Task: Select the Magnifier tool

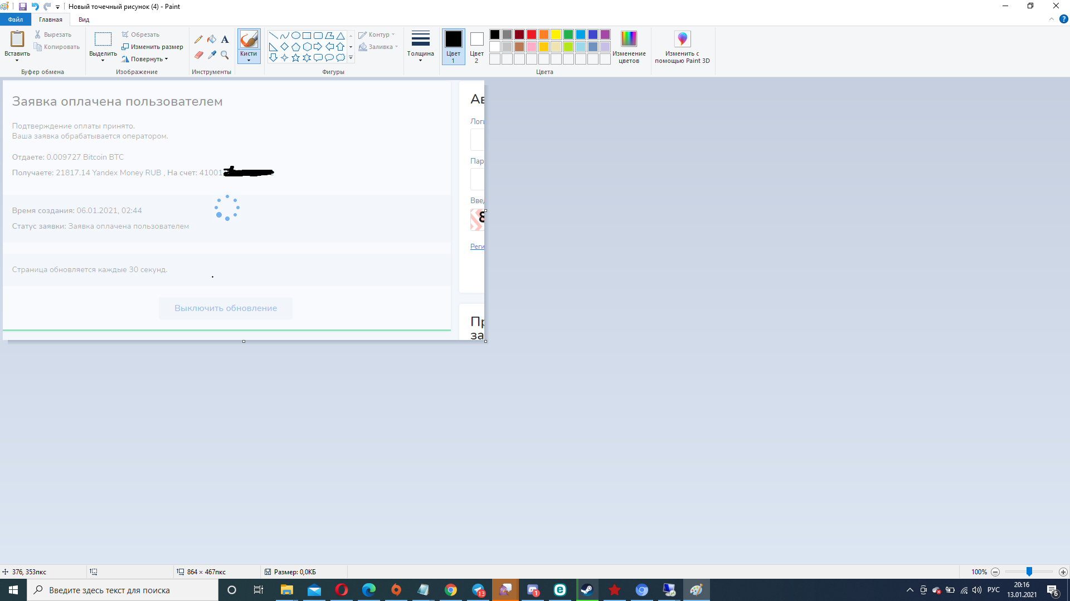Action: pos(225,55)
